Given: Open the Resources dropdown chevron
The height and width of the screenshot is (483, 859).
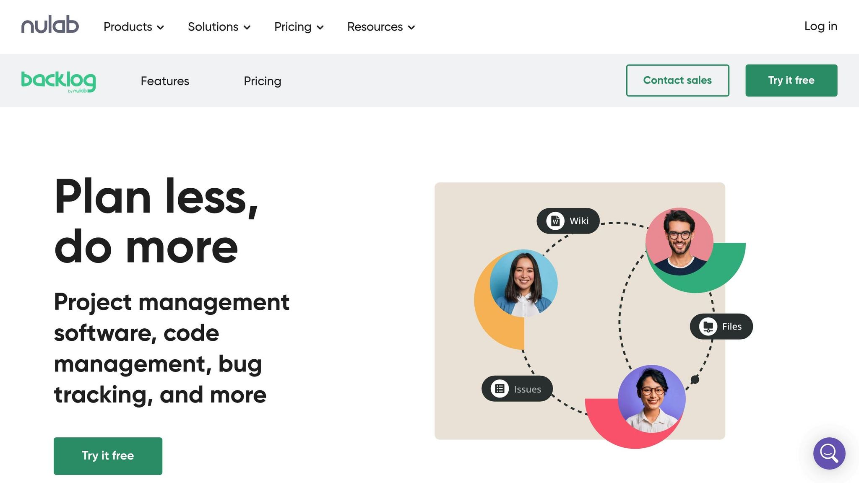Looking at the screenshot, I should coord(411,27).
